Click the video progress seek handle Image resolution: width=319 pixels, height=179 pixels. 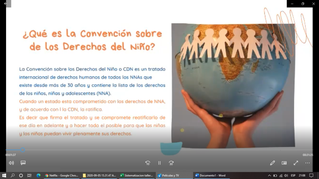(23, 150)
